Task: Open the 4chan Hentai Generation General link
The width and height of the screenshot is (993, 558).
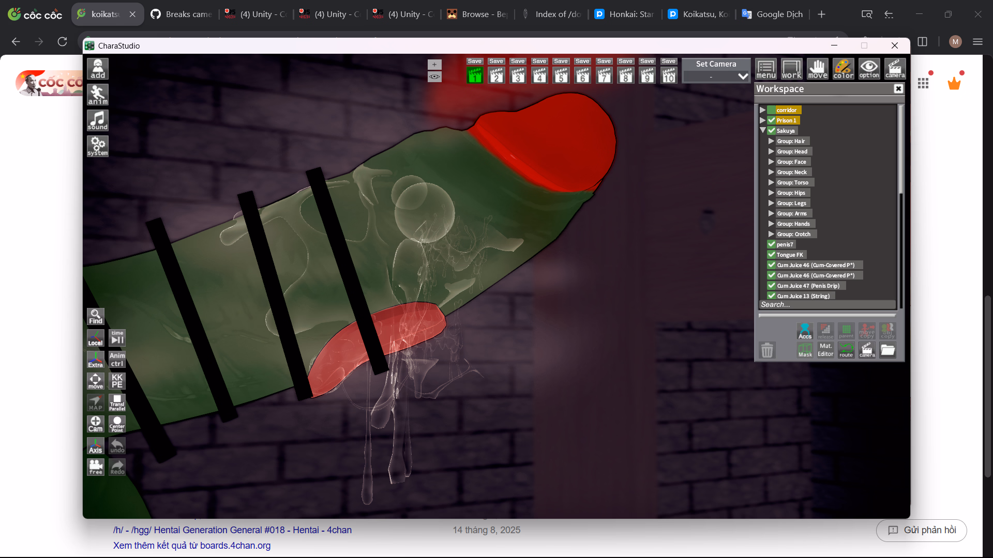Action: [232, 530]
